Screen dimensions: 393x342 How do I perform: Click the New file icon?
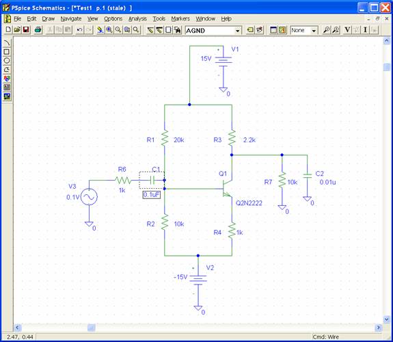click(x=8, y=30)
